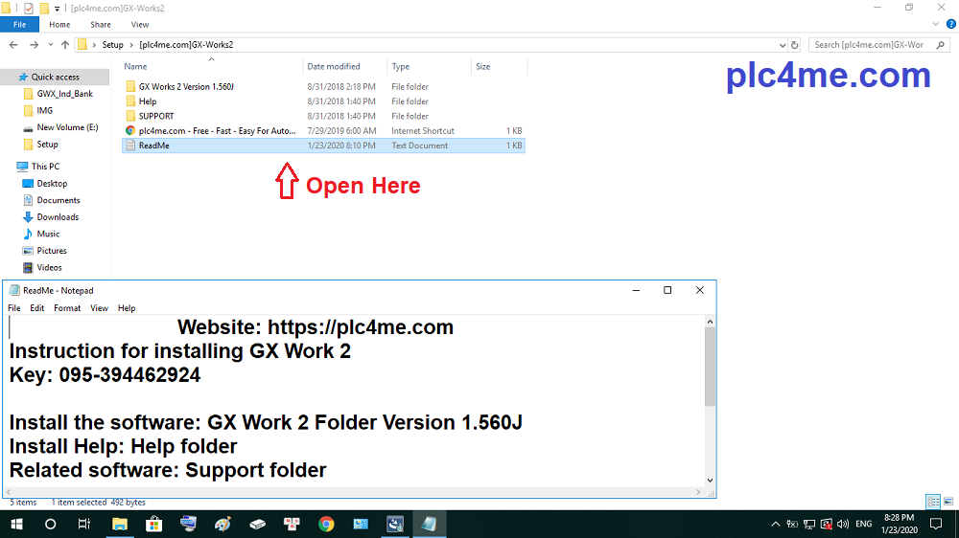
Task: Open the View tab in Explorer ribbon
Action: 139,24
